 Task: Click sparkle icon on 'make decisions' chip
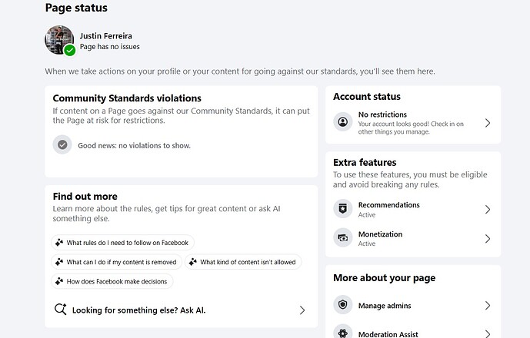pos(59,281)
